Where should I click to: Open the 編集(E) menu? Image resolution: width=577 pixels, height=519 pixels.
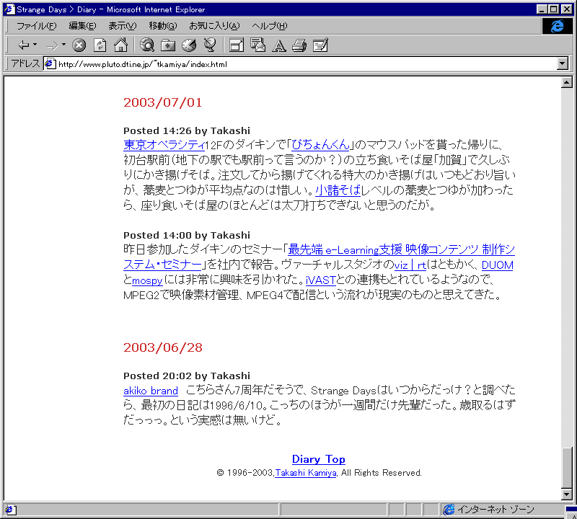[x=82, y=26]
